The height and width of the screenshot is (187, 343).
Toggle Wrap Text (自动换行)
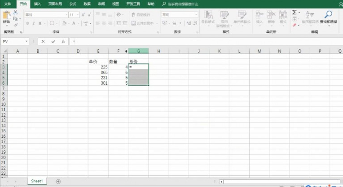pos(141,15)
